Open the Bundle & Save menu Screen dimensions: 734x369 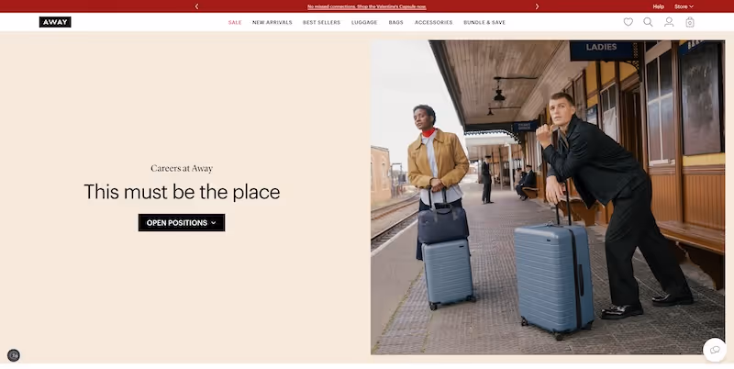484,22
